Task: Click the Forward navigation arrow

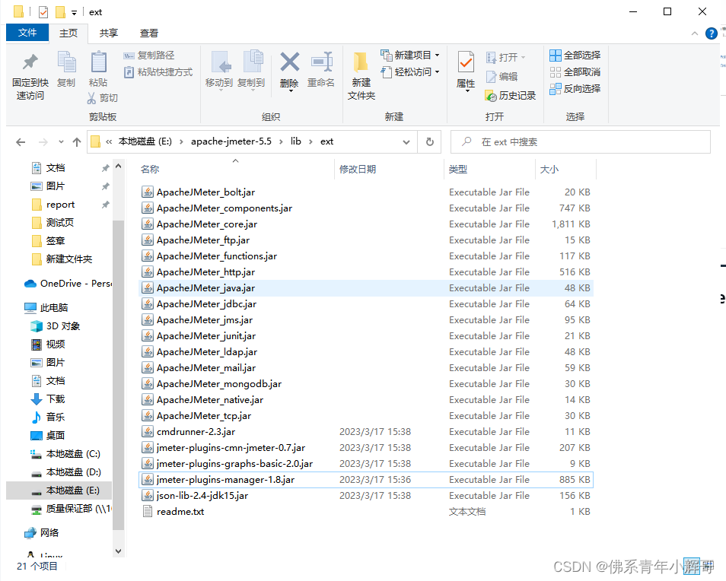Action: [43, 142]
